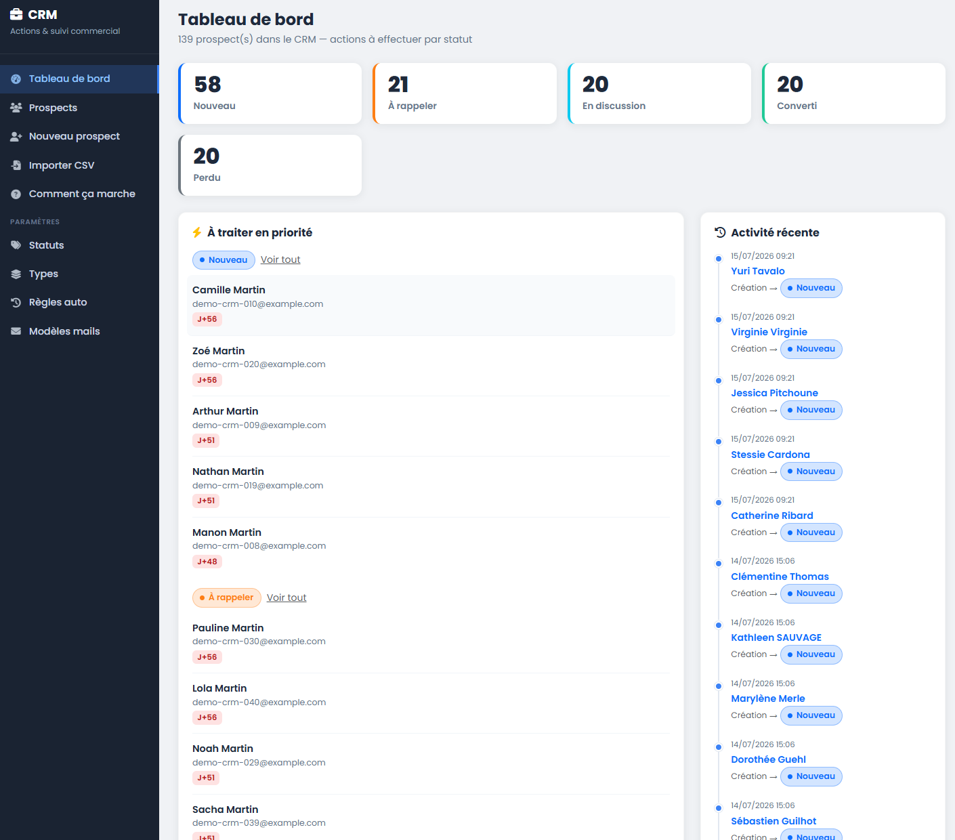Click the lightning bolt priority icon
The width and height of the screenshot is (955, 840).
click(x=197, y=232)
